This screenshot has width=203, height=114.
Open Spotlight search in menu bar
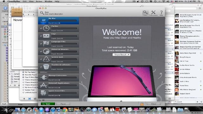click(x=199, y=1)
